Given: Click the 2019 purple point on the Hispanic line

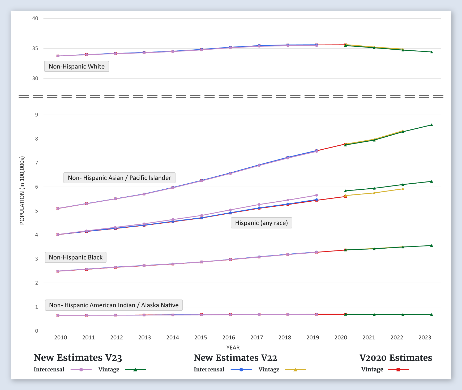Looking at the screenshot, I should coord(316,195).
